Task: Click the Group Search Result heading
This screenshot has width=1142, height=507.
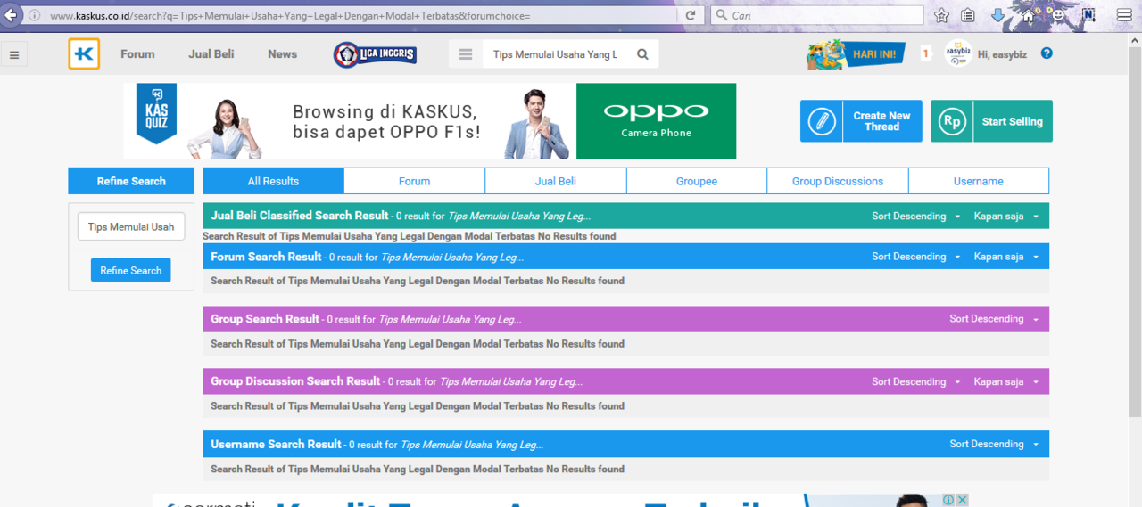Action: coord(265,319)
